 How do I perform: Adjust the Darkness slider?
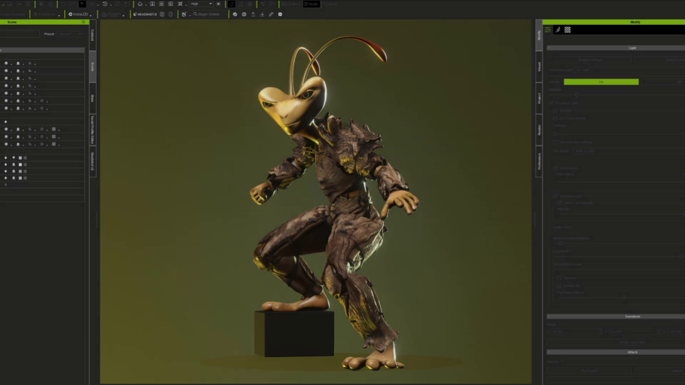pos(555,134)
